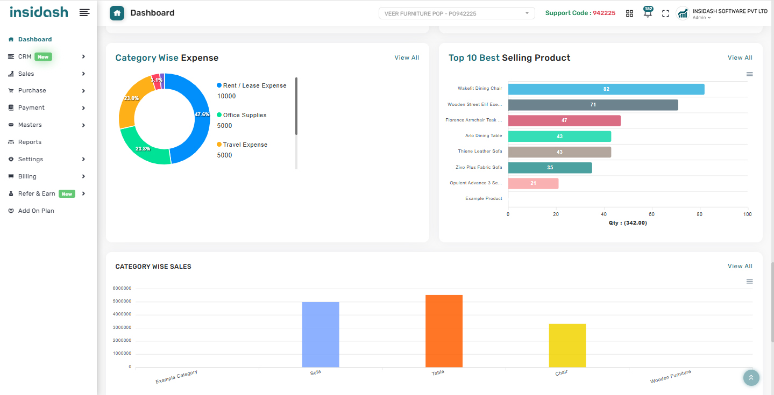Open Category Wise Sales chart menu icon
The width and height of the screenshot is (774, 395).
coord(749,282)
